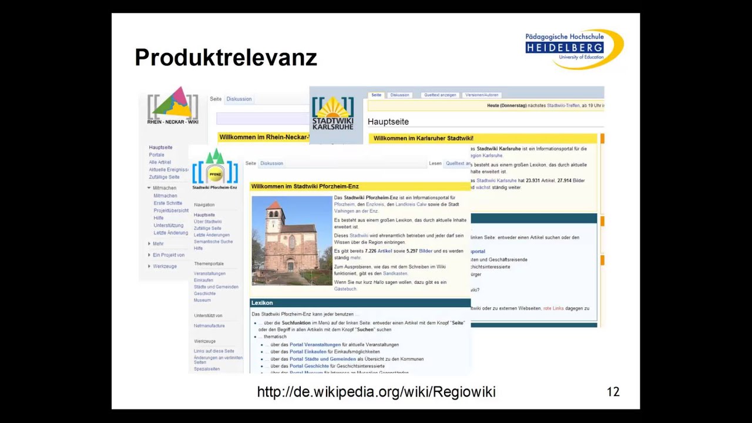Screen dimensions: 752x423
Task: Open 'Zufällige Seite' in Pforzheim-Enz Navigation
Action: pos(207,228)
